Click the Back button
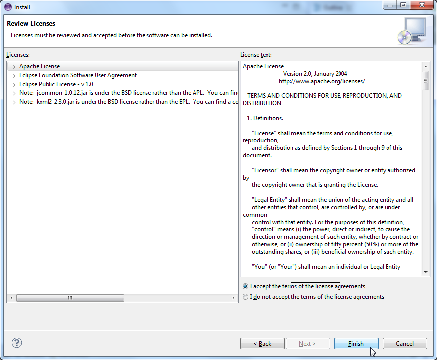 [262, 344]
